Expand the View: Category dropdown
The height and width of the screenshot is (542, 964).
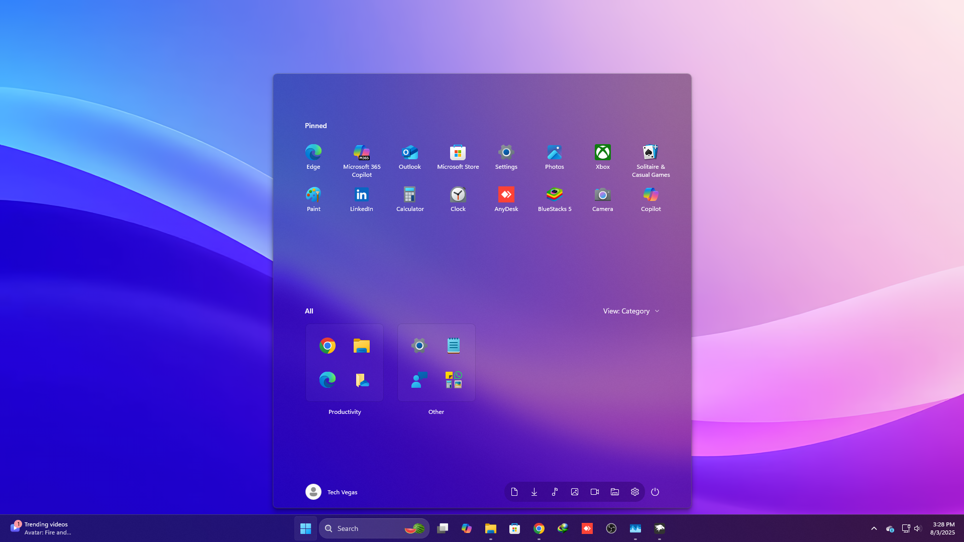[630, 311]
